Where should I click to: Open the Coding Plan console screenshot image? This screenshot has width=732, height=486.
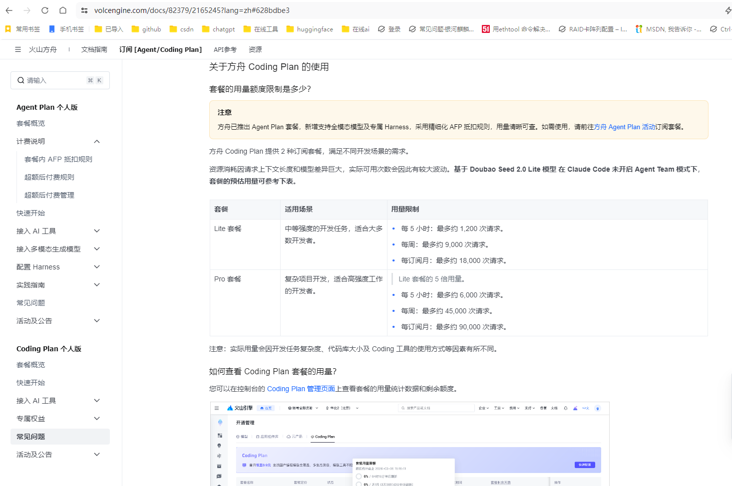(x=409, y=444)
